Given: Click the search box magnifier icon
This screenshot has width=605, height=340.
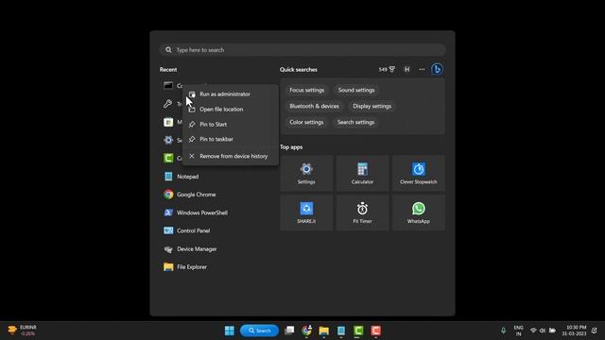Looking at the screenshot, I should point(168,50).
